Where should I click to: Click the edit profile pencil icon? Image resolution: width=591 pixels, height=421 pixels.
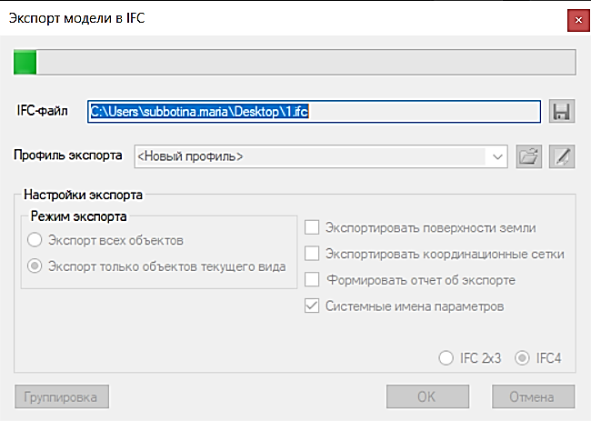pyautogui.click(x=562, y=155)
